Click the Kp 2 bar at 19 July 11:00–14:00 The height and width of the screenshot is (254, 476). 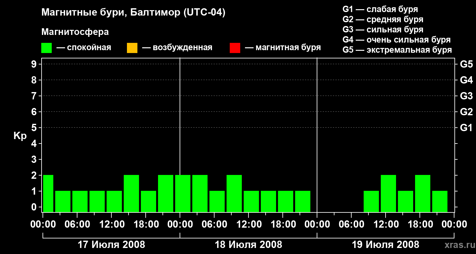click(388, 193)
